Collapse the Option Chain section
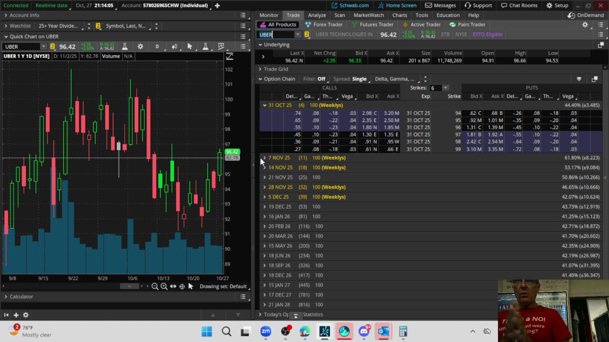This screenshot has width=609, height=342. click(260, 79)
